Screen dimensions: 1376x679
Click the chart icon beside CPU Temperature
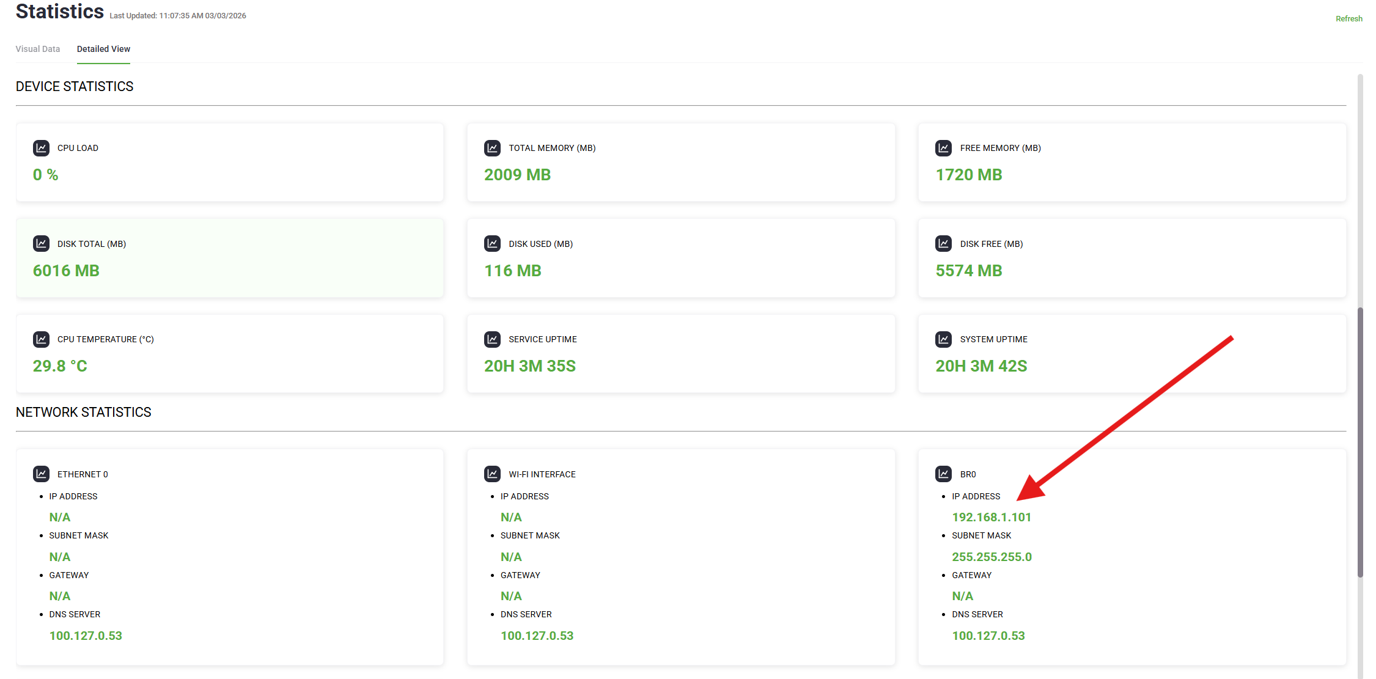[x=41, y=339]
